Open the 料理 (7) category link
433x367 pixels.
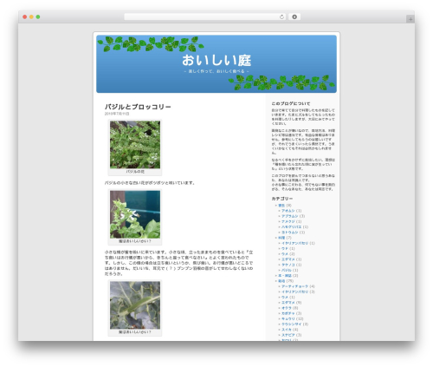click(x=281, y=238)
